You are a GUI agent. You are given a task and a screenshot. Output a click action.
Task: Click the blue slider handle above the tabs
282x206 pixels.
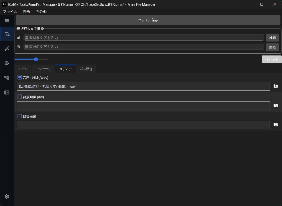pyautogui.click(x=36, y=59)
